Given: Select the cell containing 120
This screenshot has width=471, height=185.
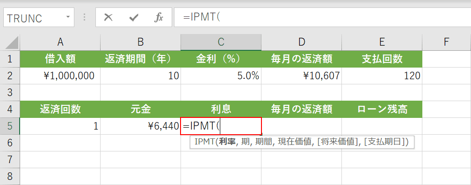Looking at the screenshot, I should coord(382,76).
